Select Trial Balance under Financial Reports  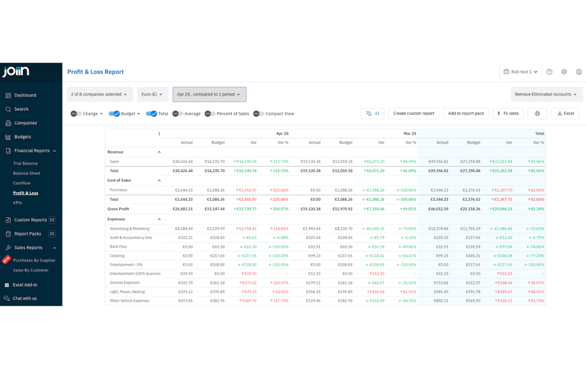click(25, 163)
